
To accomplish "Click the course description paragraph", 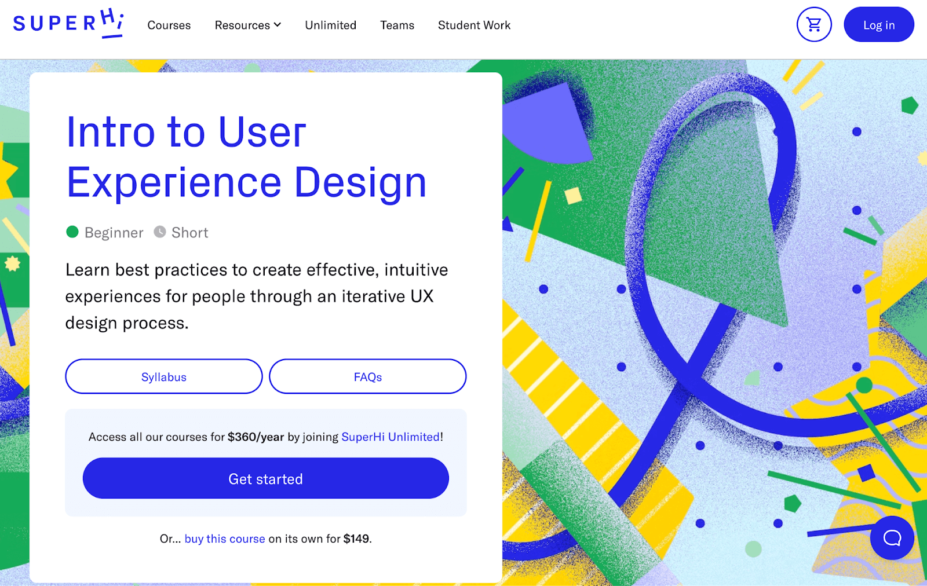I will pyautogui.click(x=256, y=296).
